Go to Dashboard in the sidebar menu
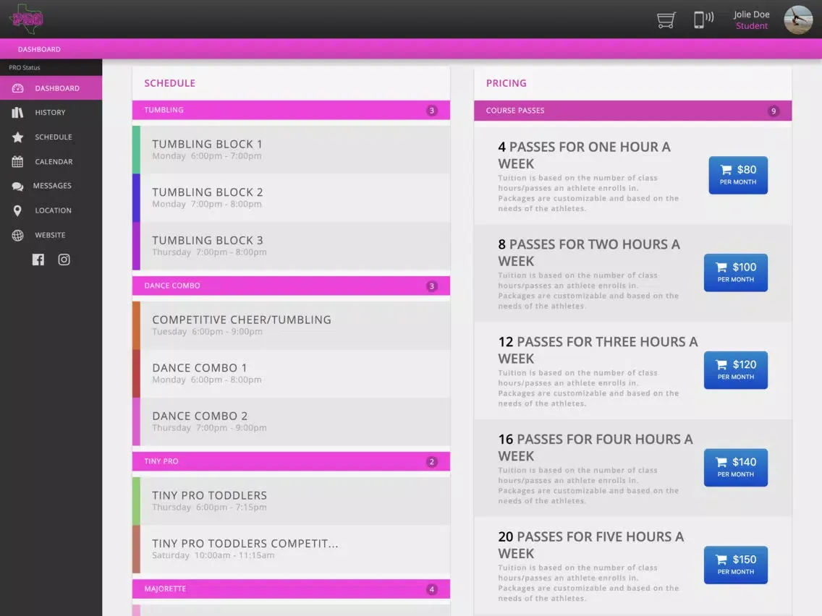This screenshot has width=822, height=616. (51, 88)
